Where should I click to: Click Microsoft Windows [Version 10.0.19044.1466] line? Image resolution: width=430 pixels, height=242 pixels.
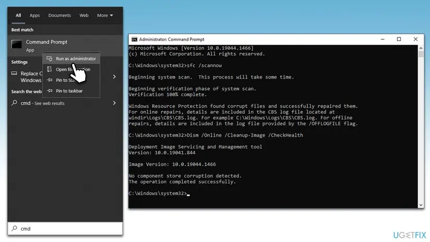pos(191,48)
